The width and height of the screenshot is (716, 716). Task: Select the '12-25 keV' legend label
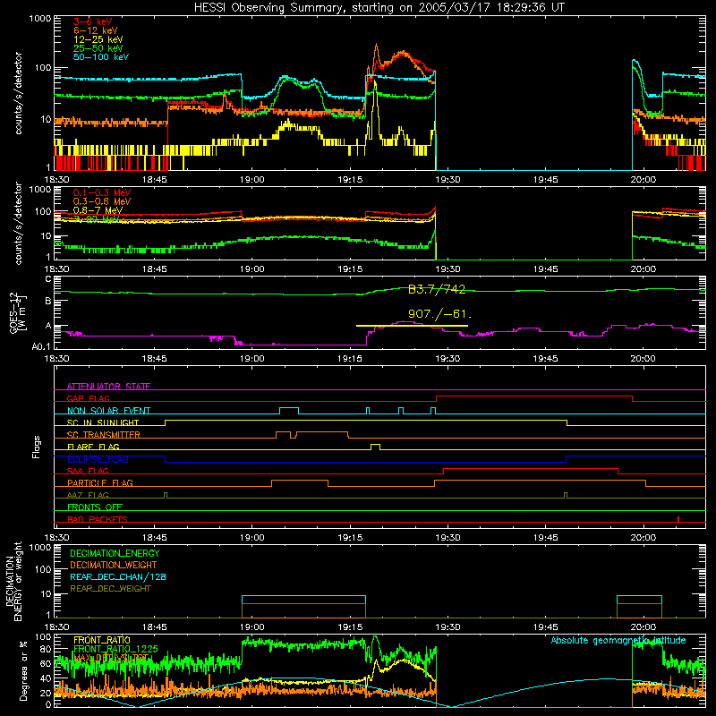point(98,39)
